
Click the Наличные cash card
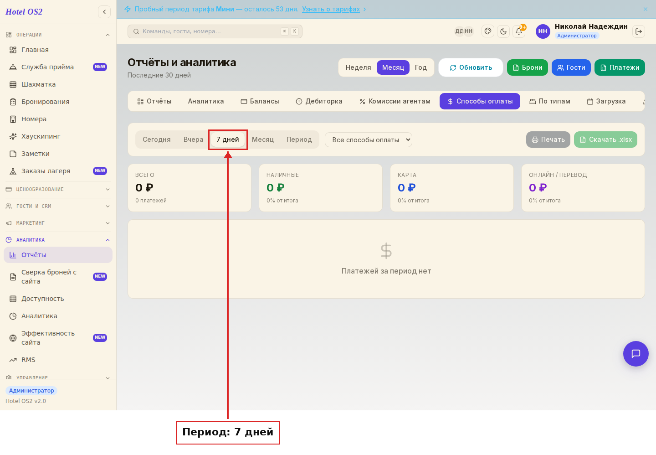(321, 188)
